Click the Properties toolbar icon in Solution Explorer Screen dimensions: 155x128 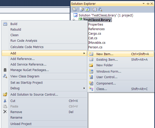tap(74, 9)
